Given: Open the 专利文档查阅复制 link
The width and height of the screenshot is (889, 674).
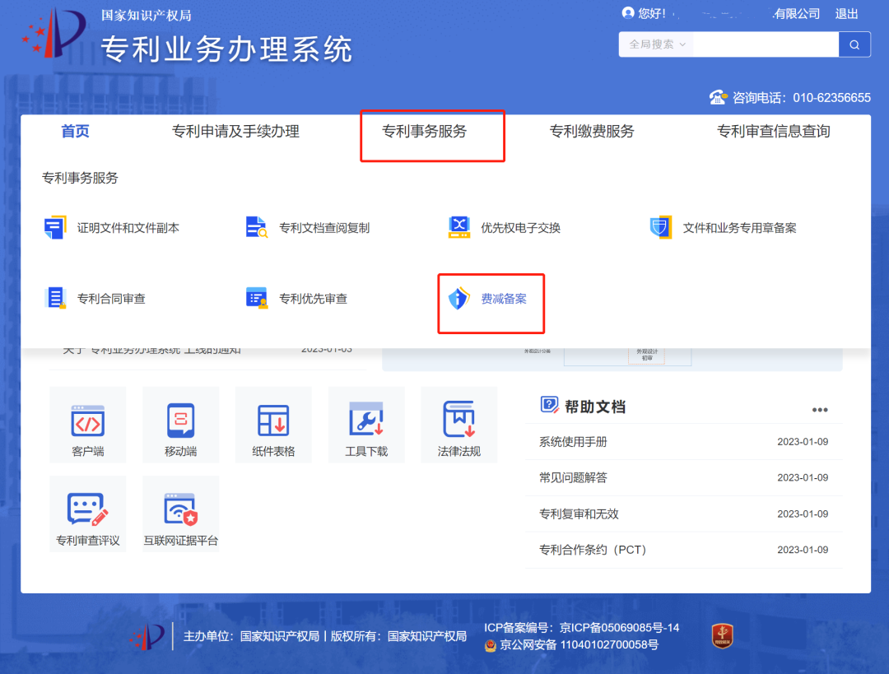Looking at the screenshot, I should click(x=324, y=228).
